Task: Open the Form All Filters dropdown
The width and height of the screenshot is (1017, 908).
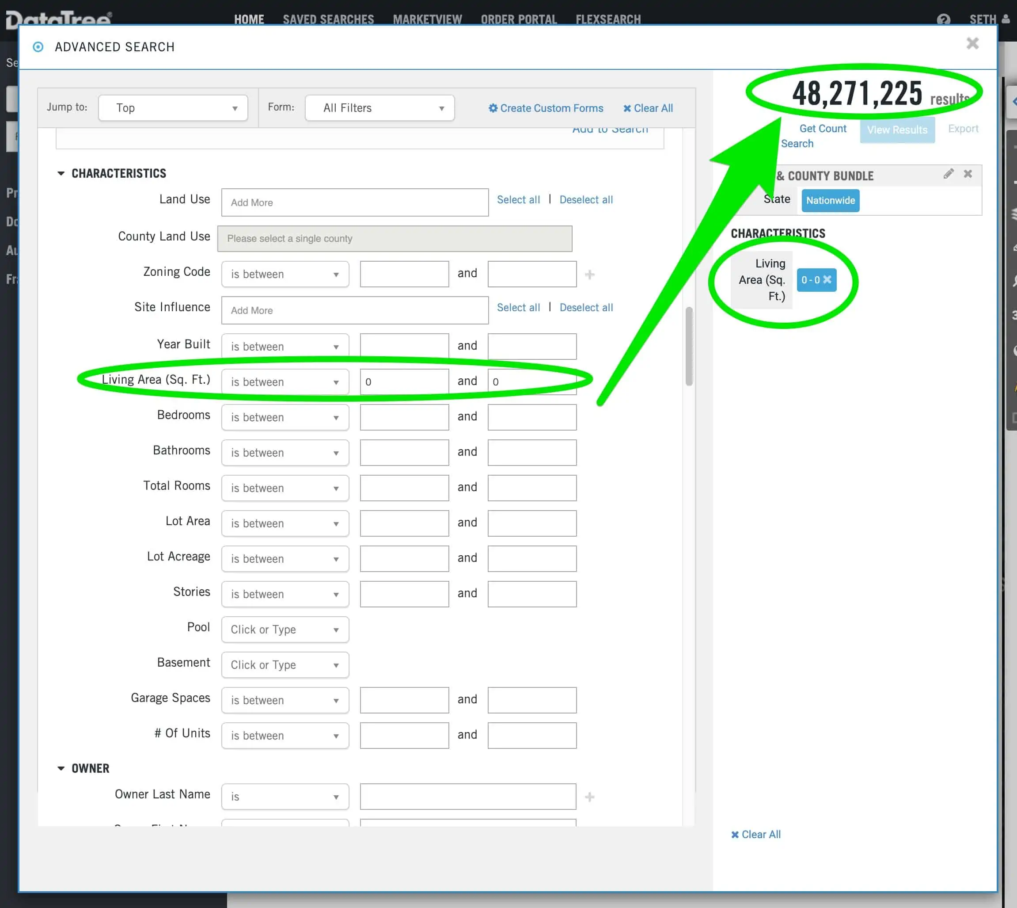Action: (x=380, y=108)
